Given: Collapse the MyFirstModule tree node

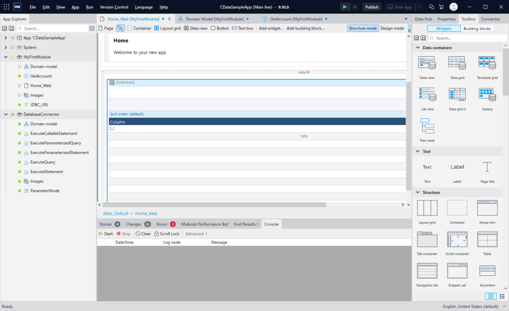Looking at the screenshot, I should point(6,57).
